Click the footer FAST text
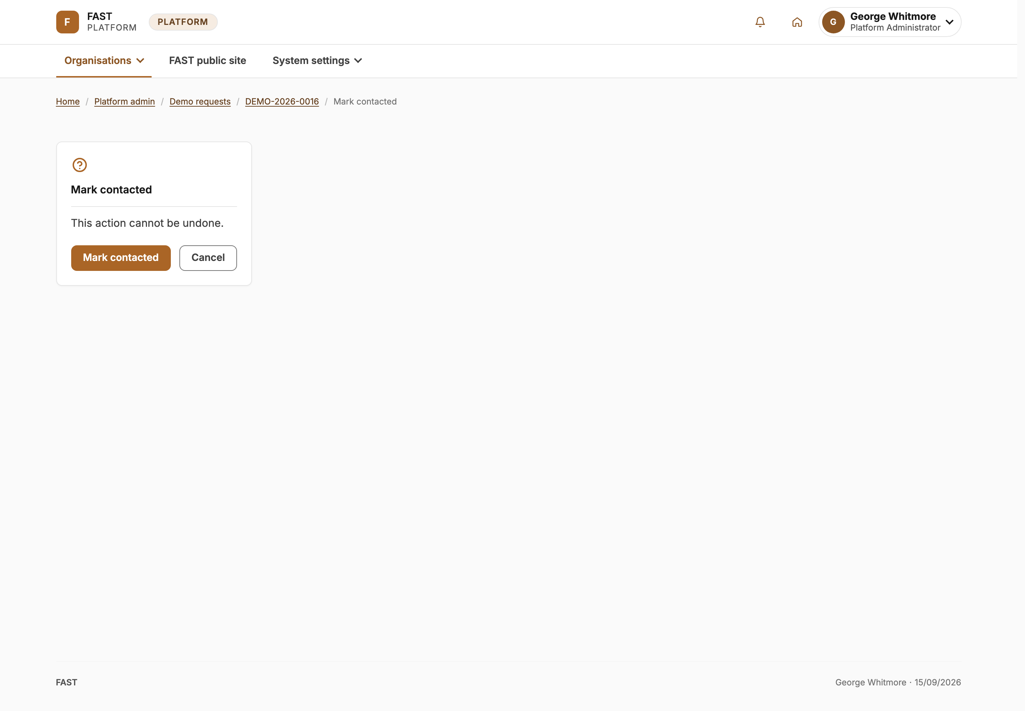This screenshot has width=1025, height=711. 67,683
